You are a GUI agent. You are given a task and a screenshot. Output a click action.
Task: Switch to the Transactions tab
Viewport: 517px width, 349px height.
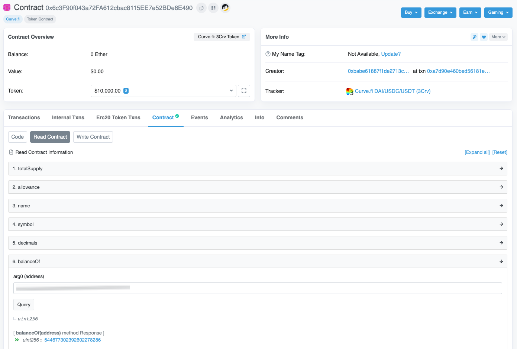pyautogui.click(x=24, y=117)
